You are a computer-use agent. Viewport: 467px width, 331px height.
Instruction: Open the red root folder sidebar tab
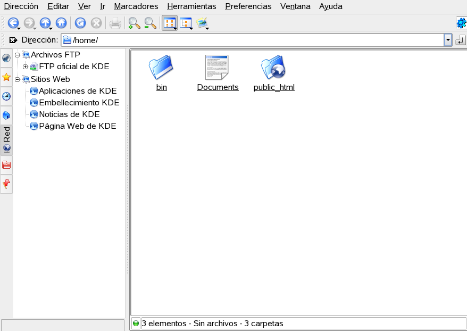click(6, 165)
